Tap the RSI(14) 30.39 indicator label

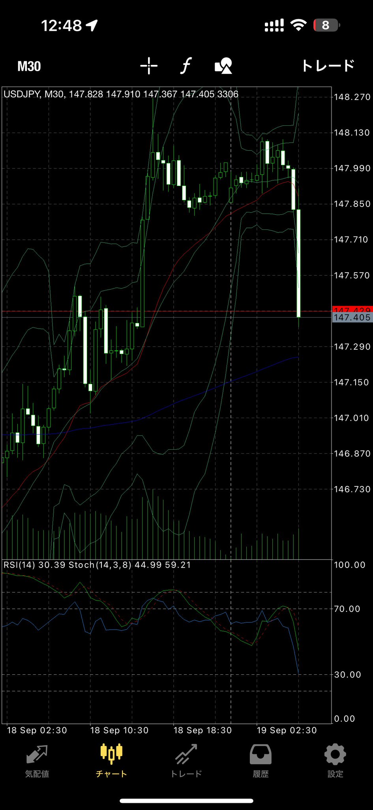(34, 565)
